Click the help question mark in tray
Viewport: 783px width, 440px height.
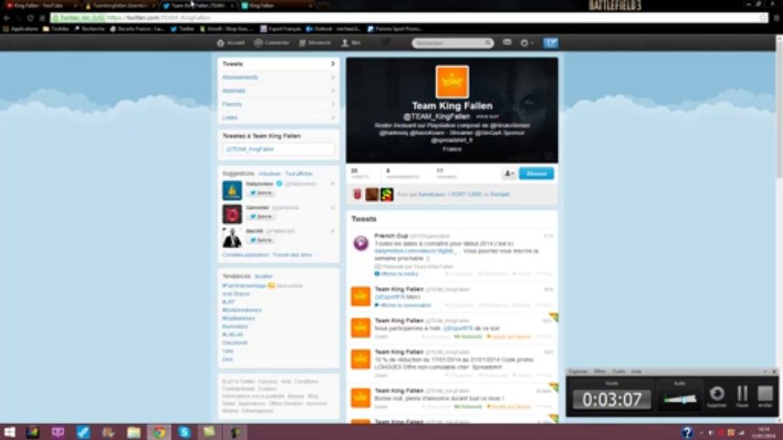[687, 432]
